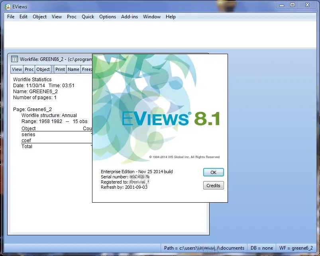Click OK in the EViews about dialog
320x256 pixels.
click(x=214, y=172)
